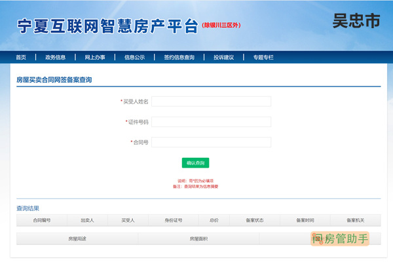Click the 证件号码 text field
393x262 pixels.
(211, 122)
